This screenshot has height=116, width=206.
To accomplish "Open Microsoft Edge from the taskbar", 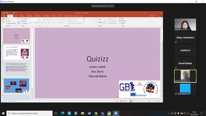I will pyautogui.click(x=63, y=113).
